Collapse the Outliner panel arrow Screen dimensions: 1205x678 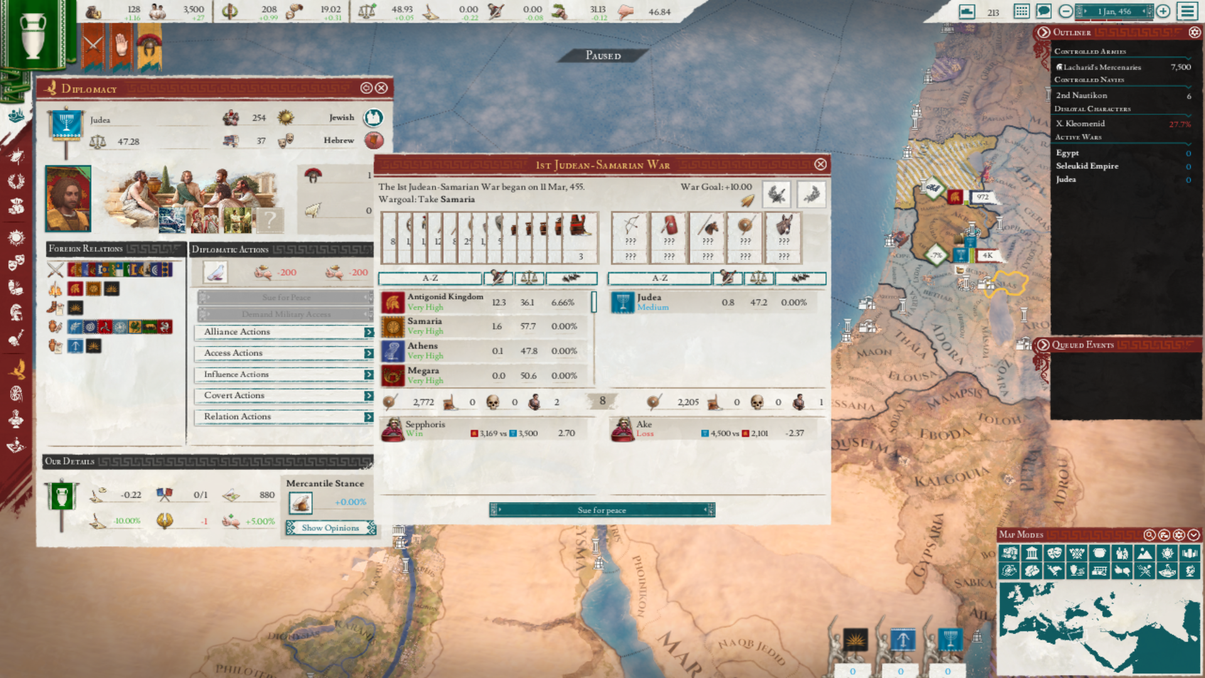click(x=1043, y=33)
